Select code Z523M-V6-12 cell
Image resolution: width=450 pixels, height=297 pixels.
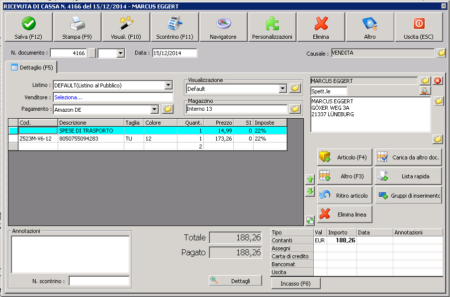pyautogui.click(x=38, y=139)
